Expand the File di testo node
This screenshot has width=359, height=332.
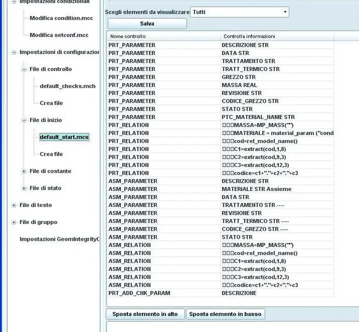click(x=14, y=205)
